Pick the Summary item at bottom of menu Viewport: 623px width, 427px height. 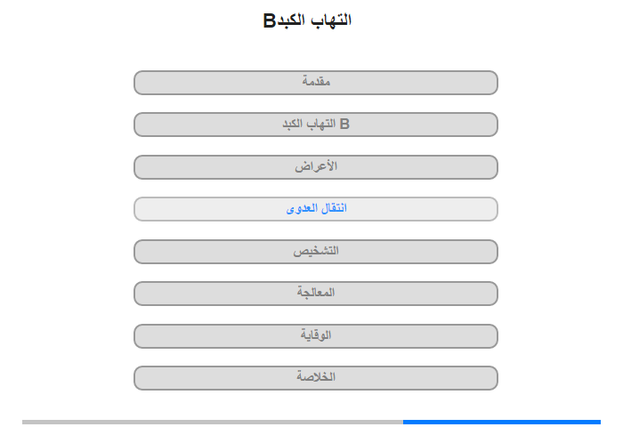[x=315, y=378]
